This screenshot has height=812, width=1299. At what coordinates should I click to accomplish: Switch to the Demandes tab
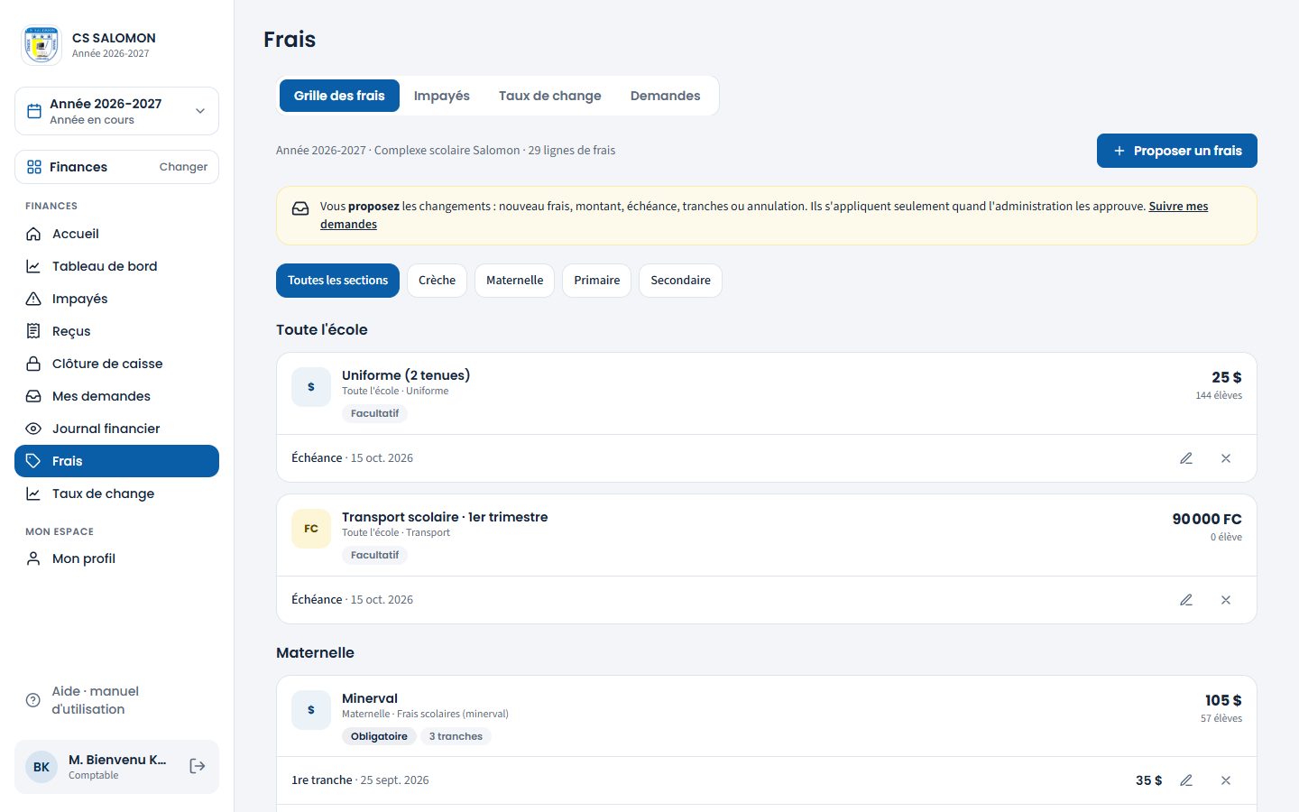pyautogui.click(x=665, y=96)
